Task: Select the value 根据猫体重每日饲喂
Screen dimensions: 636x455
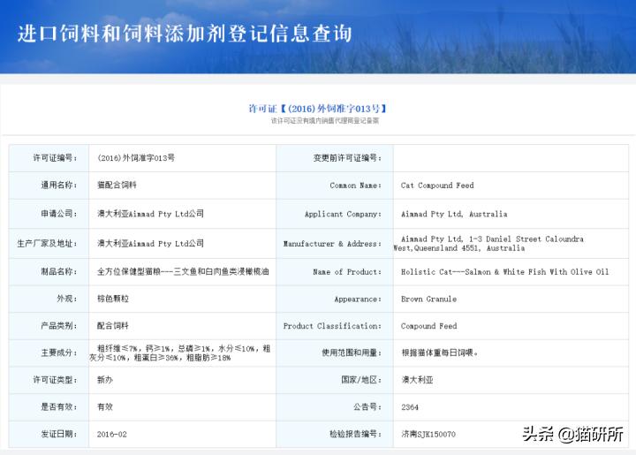Action: 440,353
